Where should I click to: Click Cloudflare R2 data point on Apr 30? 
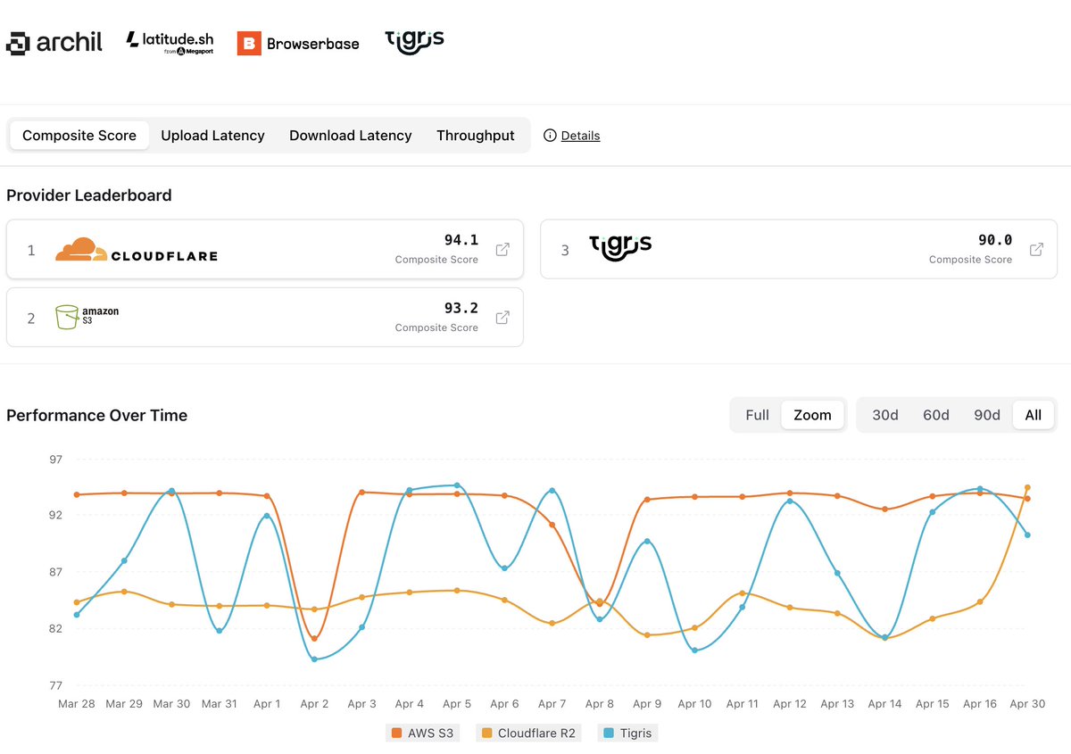click(x=1027, y=488)
